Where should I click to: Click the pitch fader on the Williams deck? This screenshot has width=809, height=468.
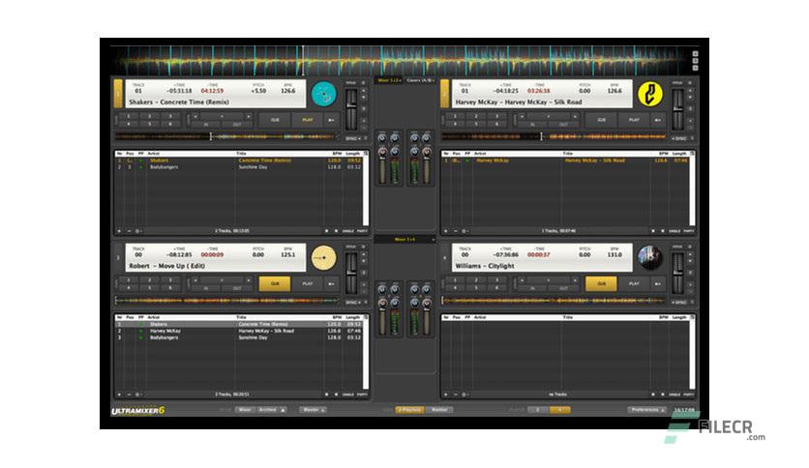[678, 274]
